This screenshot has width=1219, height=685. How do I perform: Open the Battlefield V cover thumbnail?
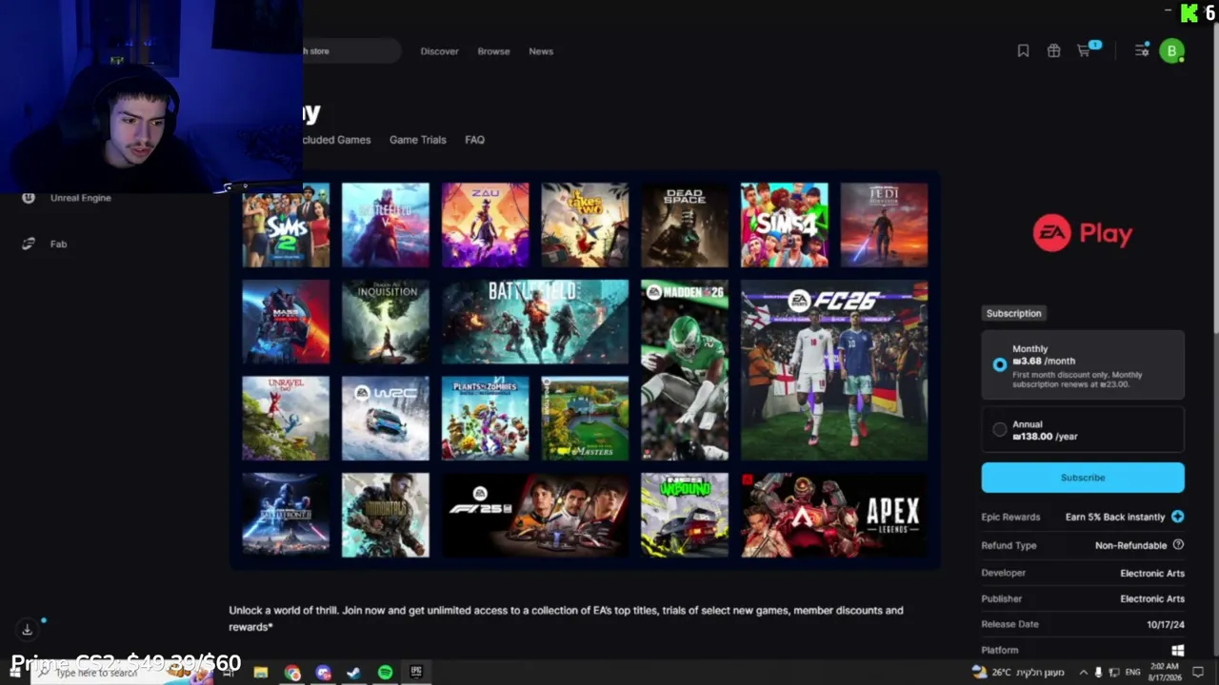(x=386, y=225)
